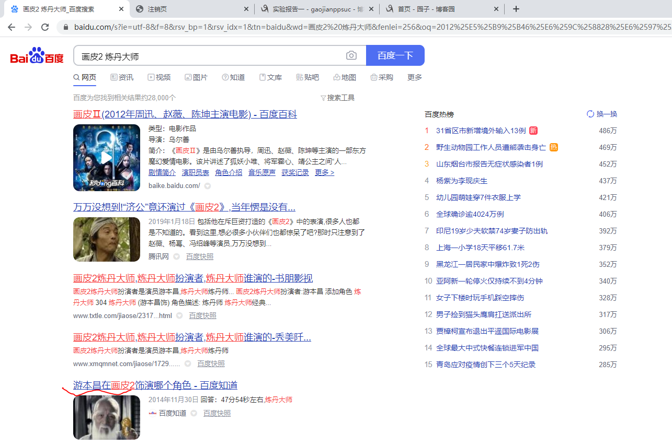Switch to 视频 search tab
Viewport: 672px width, 446px height.
point(159,77)
